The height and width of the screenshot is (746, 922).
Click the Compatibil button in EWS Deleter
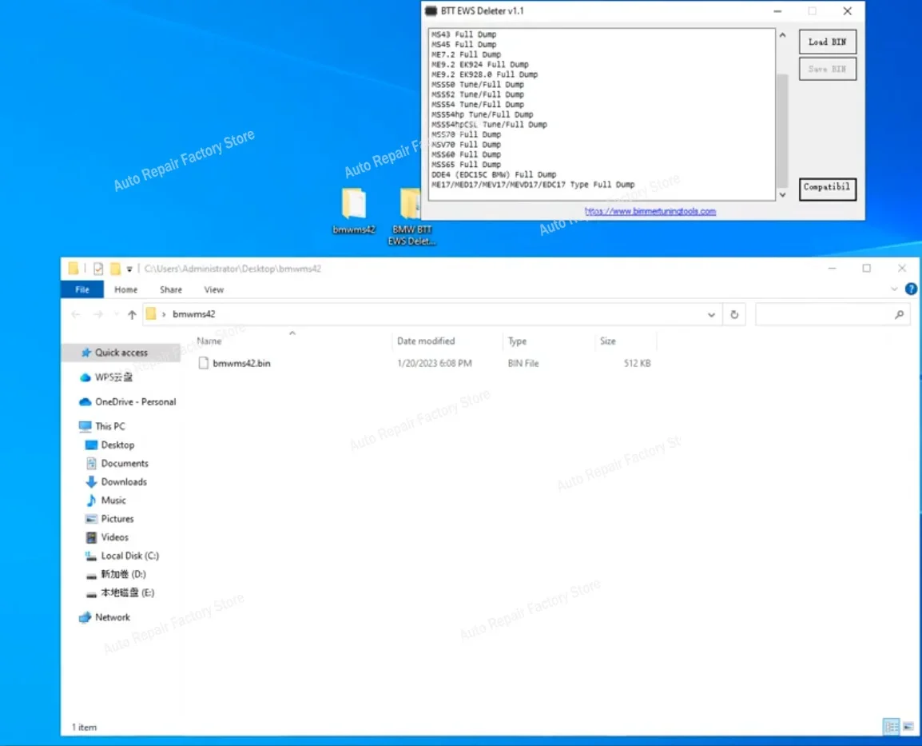pyautogui.click(x=827, y=188)
